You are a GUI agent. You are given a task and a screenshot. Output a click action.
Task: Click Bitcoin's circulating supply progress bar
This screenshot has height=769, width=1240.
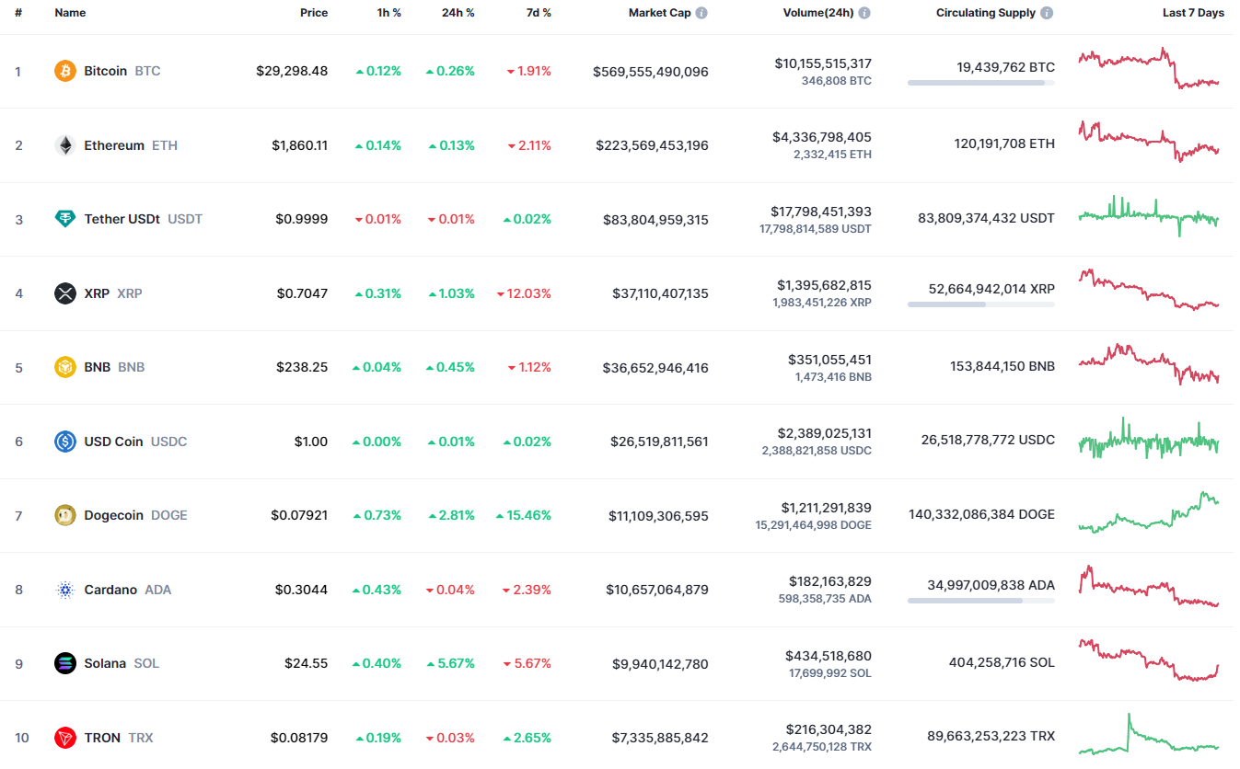(x=980, y=83)
